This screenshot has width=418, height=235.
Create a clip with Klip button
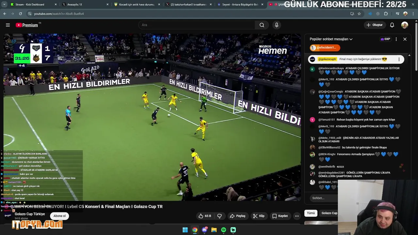[x=259, y=216]
